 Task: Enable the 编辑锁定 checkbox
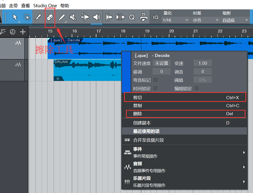click(x=197, y=88)
